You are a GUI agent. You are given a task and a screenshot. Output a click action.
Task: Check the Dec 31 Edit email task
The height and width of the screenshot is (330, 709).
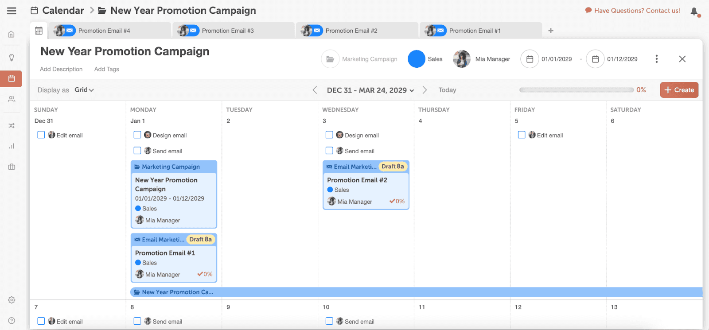(41, 135)
